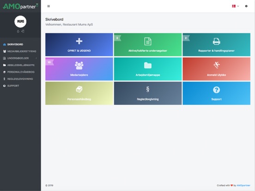Click 'Velkommen, Restaurant Mums ApS' text
255x191 pixels.
pyautogui.click(x=69, y=24)
